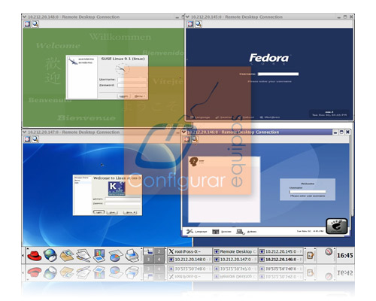This screenshot has width=376, height=301.
Task: Focus the Password field in the KDE login dialog
Action: 123,203
